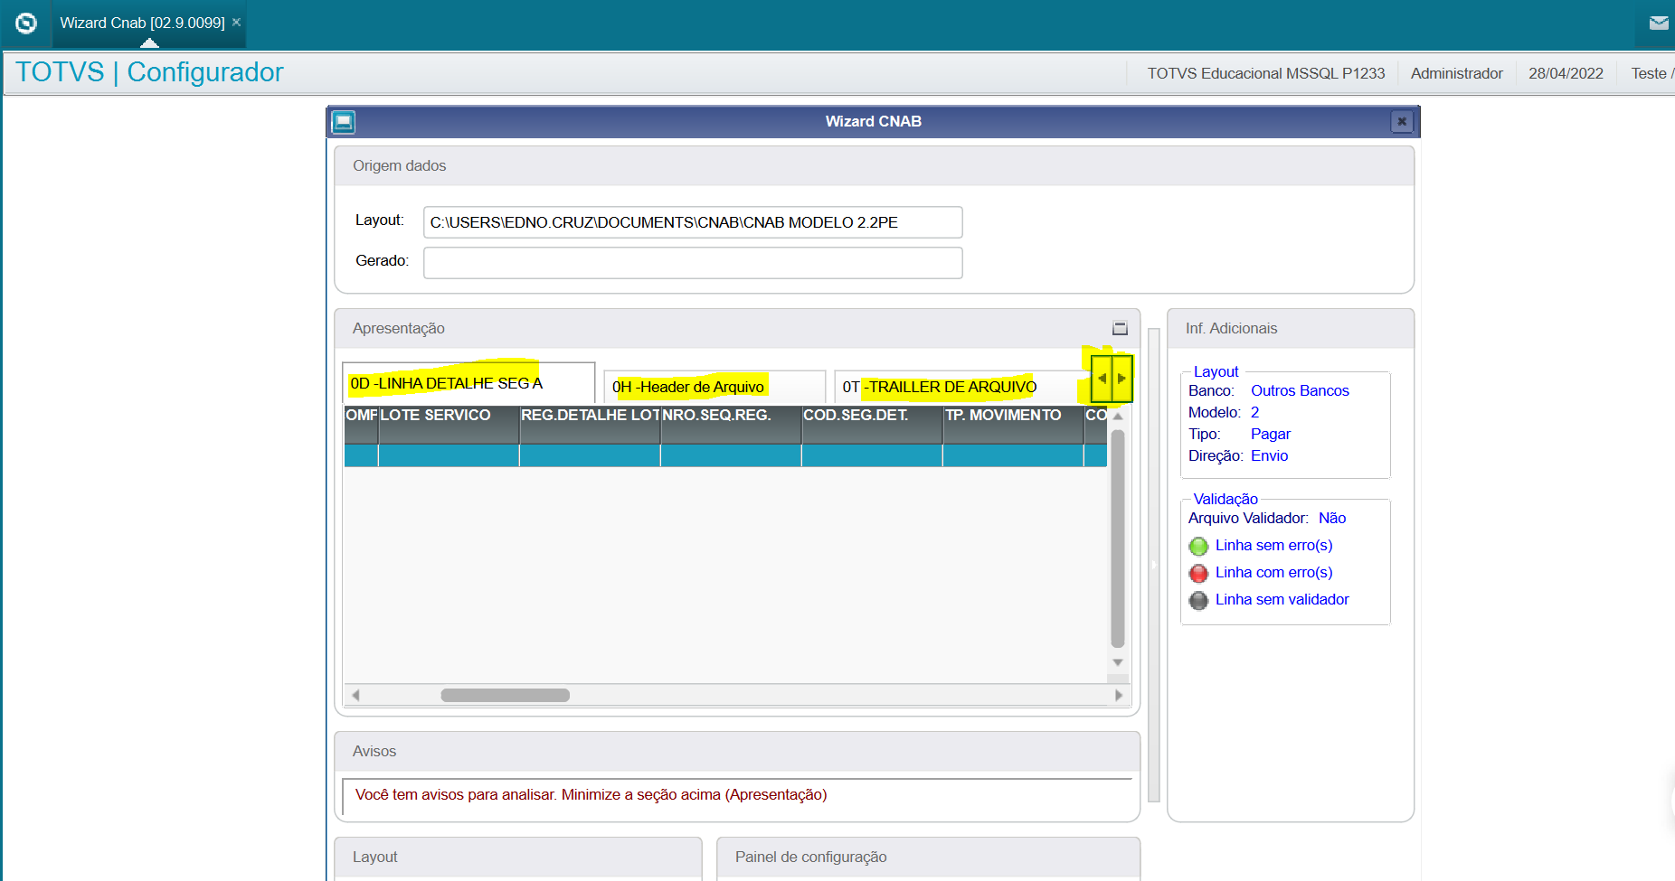Click the gray Linha sem validador indicator

coord(1198,600)
